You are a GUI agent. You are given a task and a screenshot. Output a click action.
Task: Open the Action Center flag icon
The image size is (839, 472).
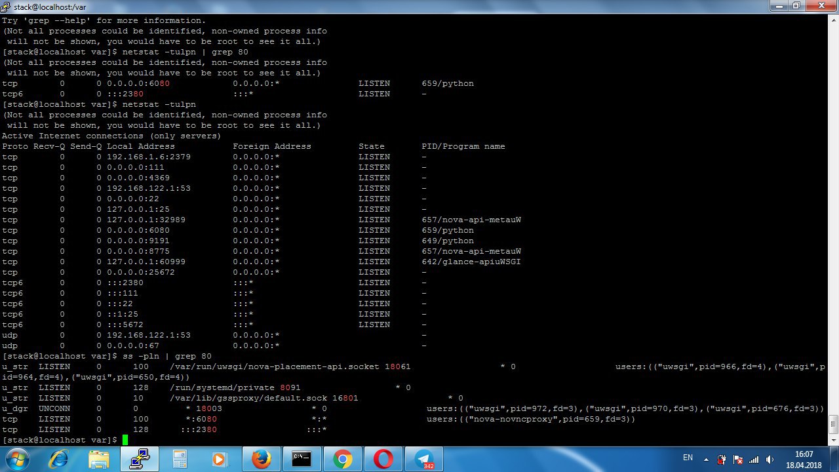pyautogui.click(x=738, y=459)
